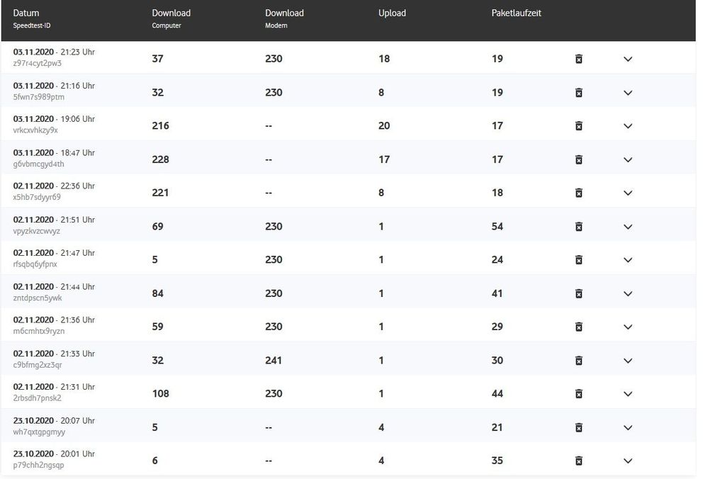Expand speedtest row m6cmhtx9ryzn
Image resolution: width=708 pixels, height=479 pixels.
click(x=627, y=327)
